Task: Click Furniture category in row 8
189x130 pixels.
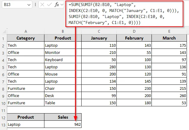Action: (26, 88)
